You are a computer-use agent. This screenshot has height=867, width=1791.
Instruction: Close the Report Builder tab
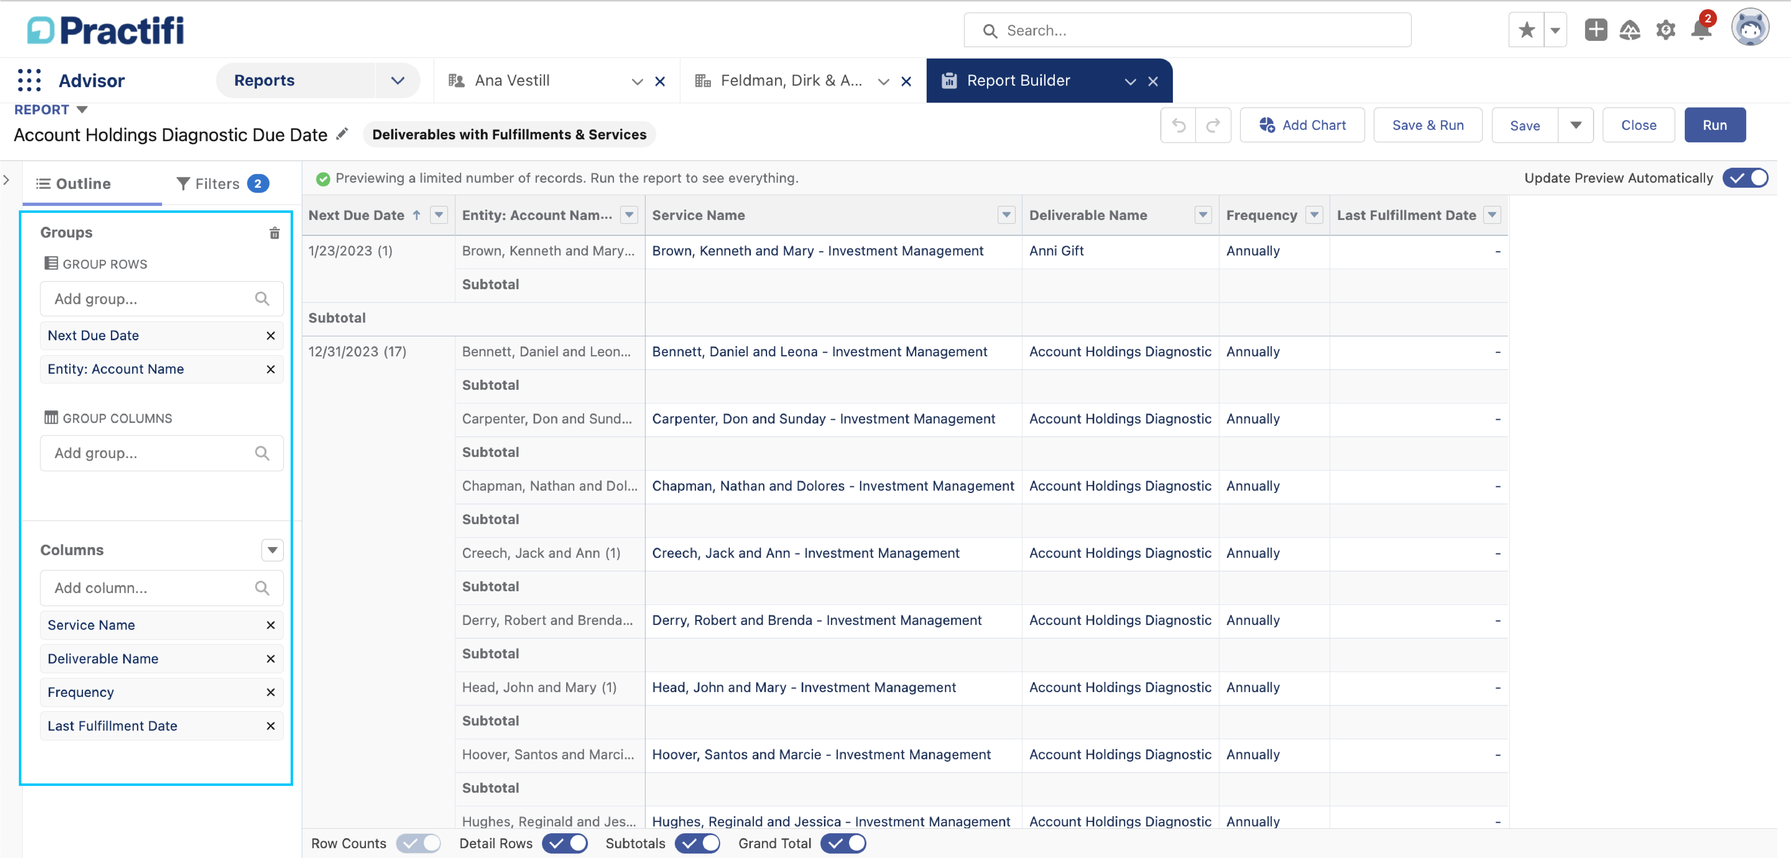point(1153,82)
